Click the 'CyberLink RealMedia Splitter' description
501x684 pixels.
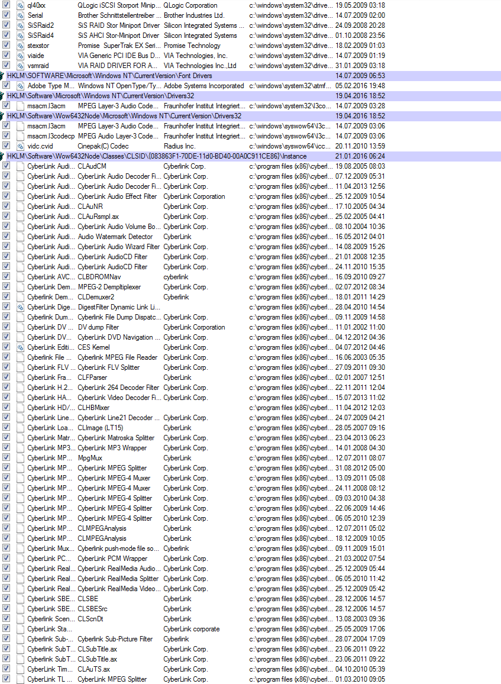118,579
